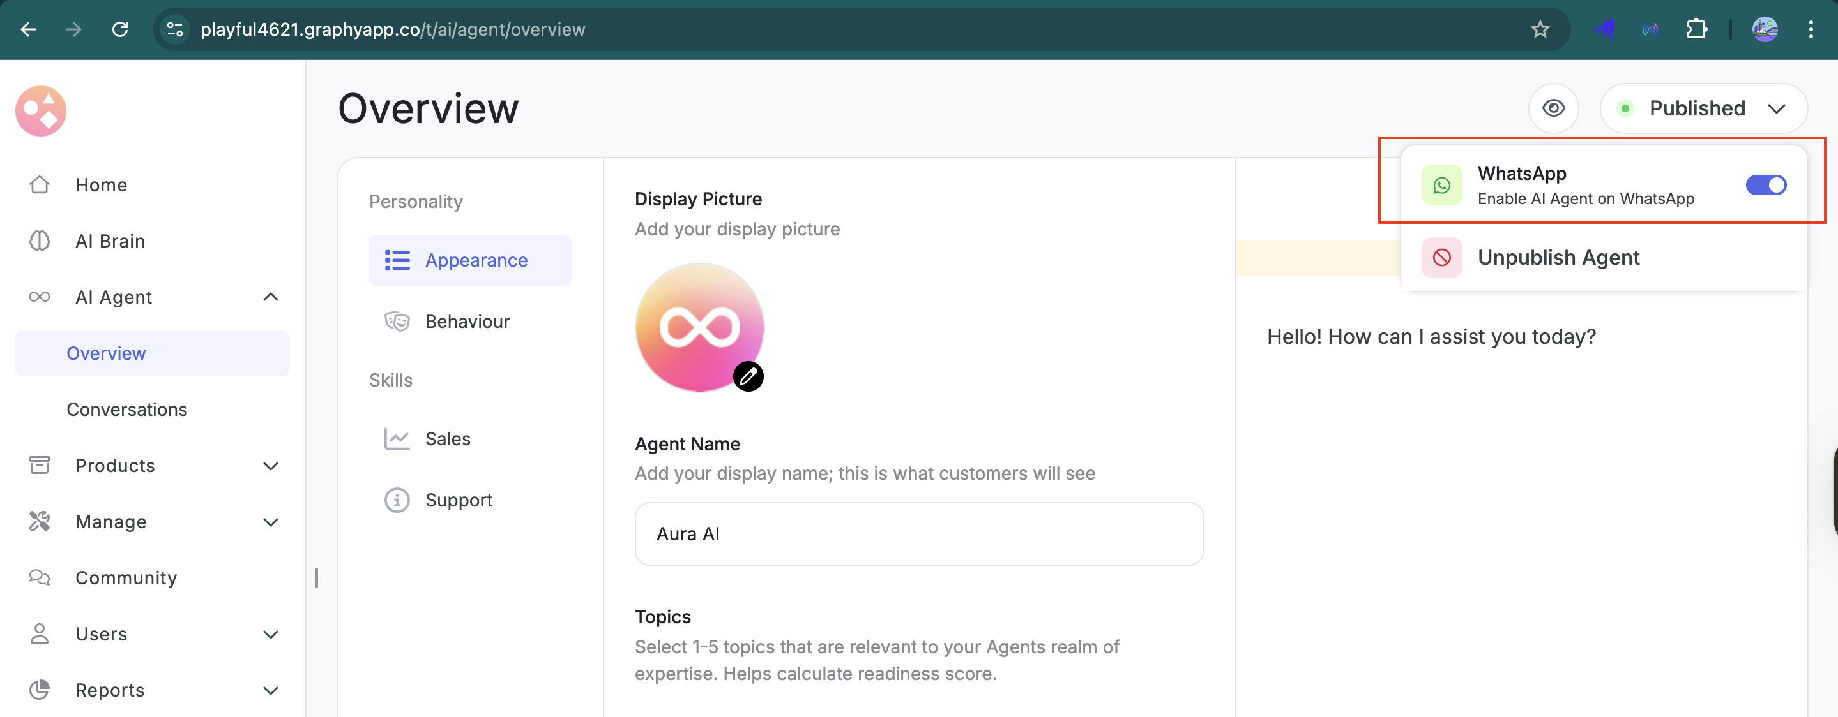The height and width of the screenshot is (717, 1838).
Task: Expand the Products sidebar section
Action: pos(270,466)
